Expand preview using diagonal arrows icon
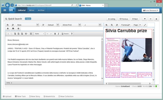The image size is (163, 100). tap(145, 25)
